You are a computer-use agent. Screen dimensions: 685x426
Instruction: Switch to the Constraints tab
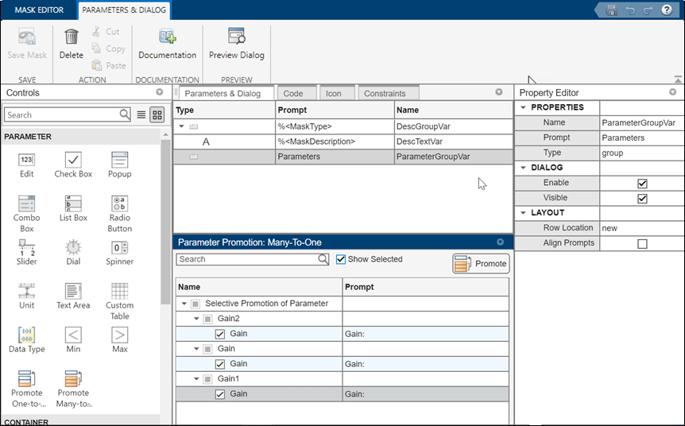click(385, 93)
